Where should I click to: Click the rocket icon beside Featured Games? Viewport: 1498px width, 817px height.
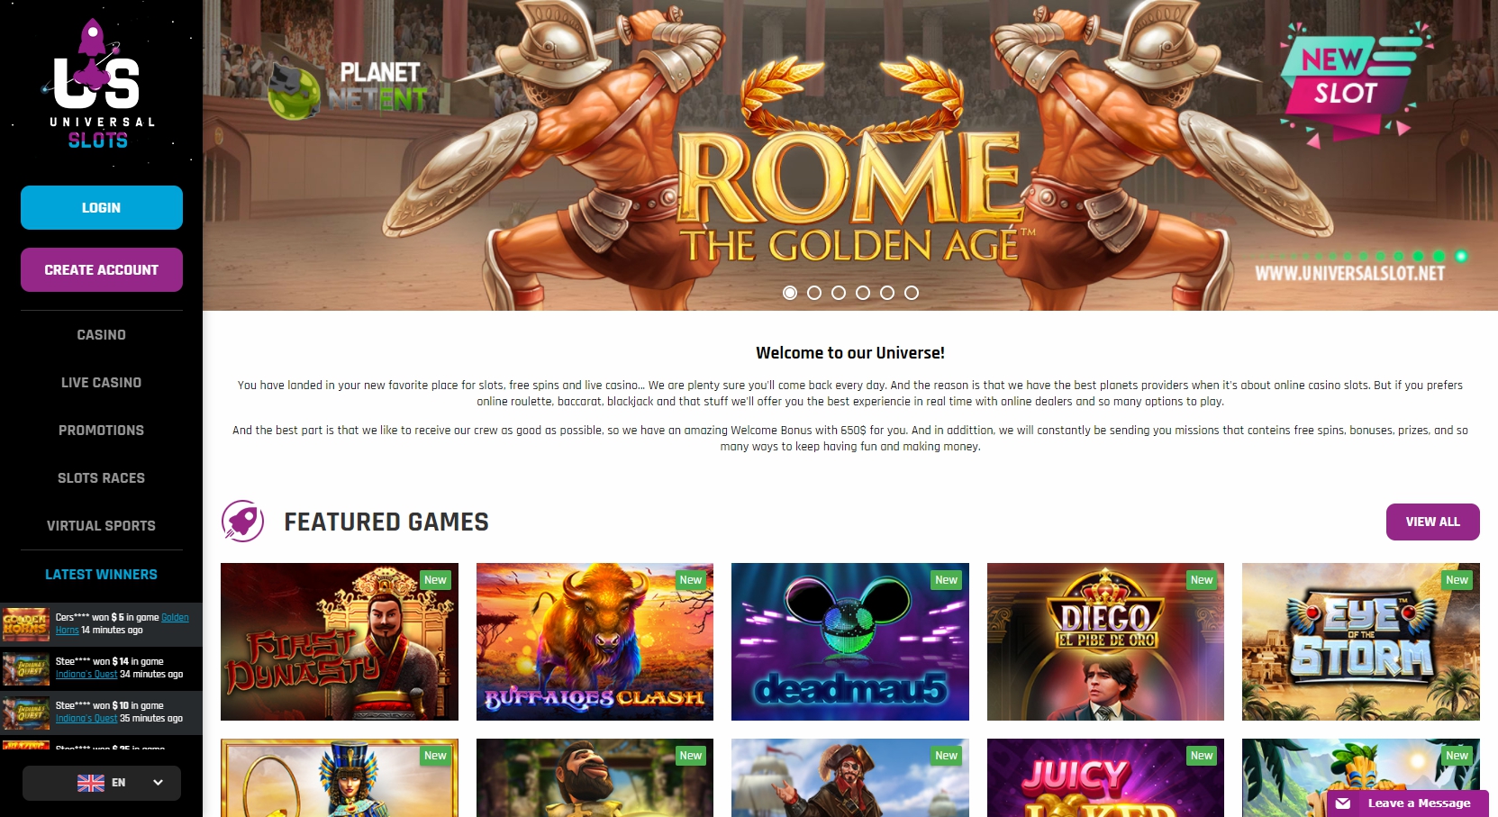[243, 521]
